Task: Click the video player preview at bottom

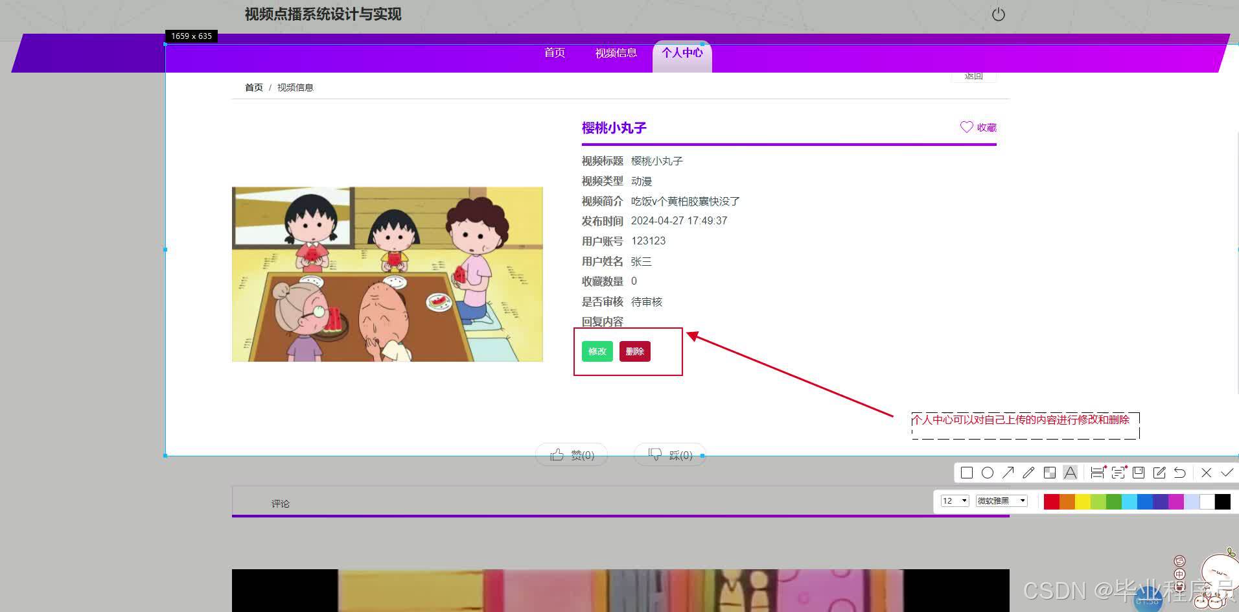Action: 621,591
